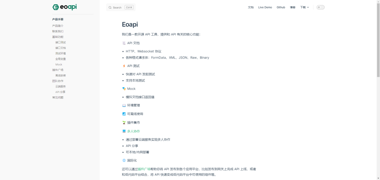Click the eoapi logo
380x180 pixels.
point(65,7)
